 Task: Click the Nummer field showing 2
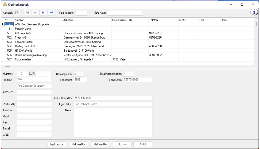click(22, 74)
